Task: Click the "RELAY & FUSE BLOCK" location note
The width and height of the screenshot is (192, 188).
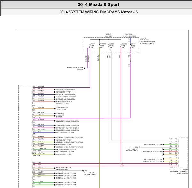Action: [147, 41]
